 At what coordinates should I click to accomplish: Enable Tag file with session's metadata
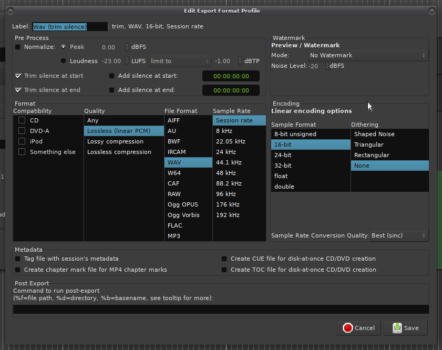(18, 259)
